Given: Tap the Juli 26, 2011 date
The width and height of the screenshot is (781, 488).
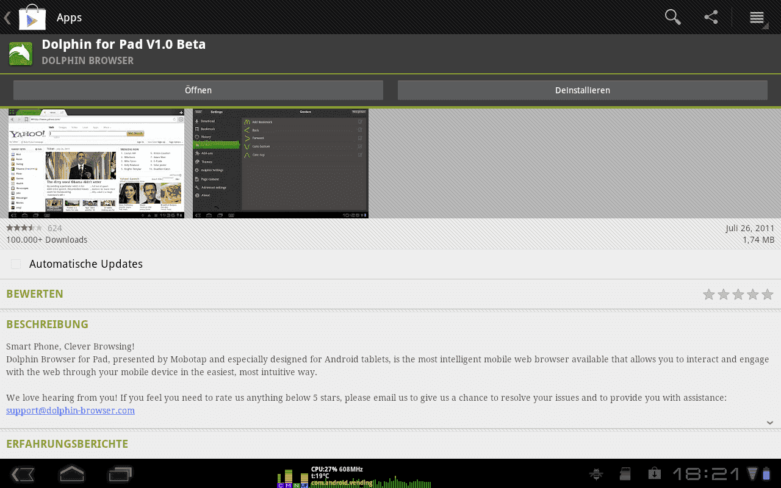Looking at the screenshot, I should pos(750,228).
